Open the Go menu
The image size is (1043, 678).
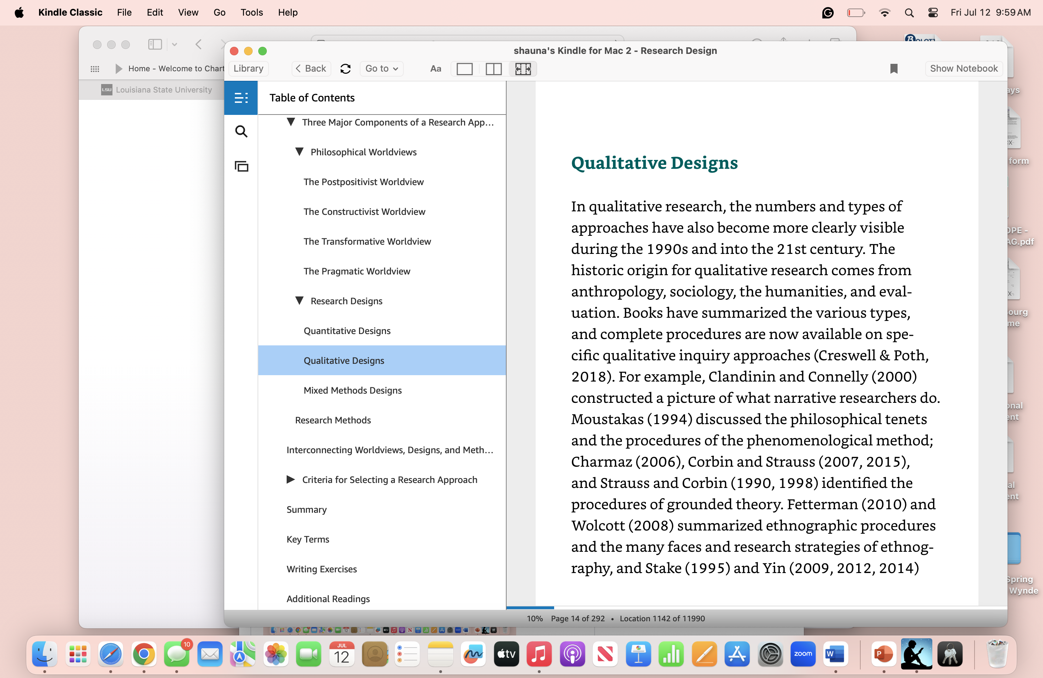tap(219, 12)
